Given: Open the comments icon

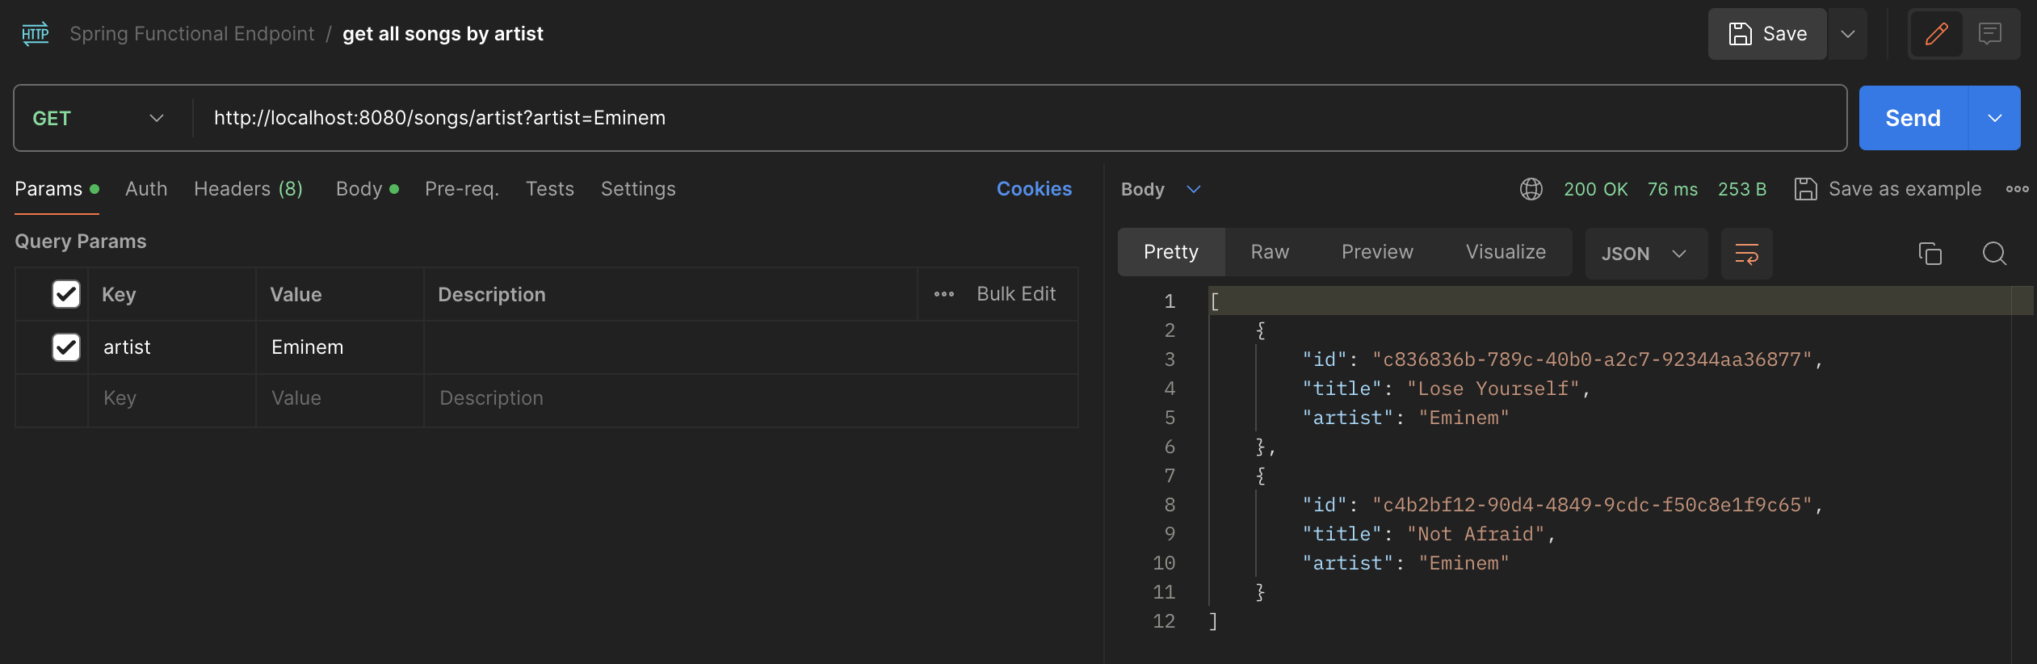Looking at the screenshot, I should (1990, 34).
